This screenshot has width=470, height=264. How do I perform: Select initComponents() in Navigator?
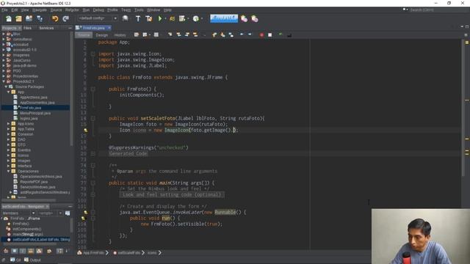click(27, 229)
